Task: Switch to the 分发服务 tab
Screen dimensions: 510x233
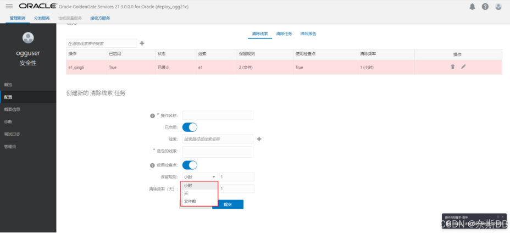Action: pos(42,18)
